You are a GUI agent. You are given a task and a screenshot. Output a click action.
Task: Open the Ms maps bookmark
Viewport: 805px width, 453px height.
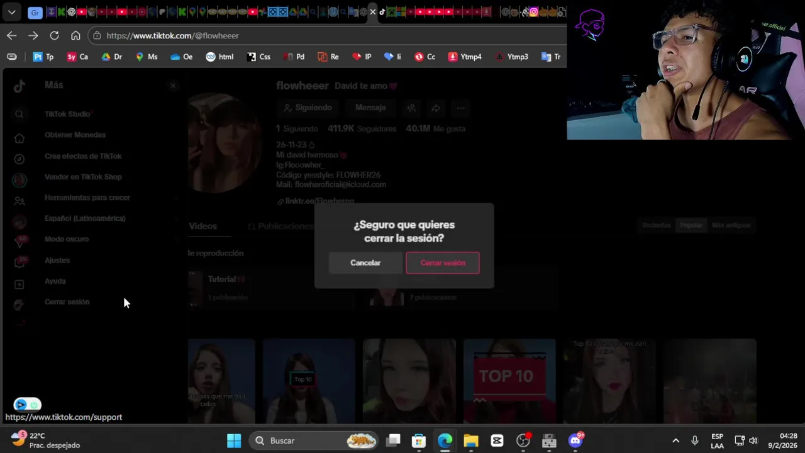(147, 57)
